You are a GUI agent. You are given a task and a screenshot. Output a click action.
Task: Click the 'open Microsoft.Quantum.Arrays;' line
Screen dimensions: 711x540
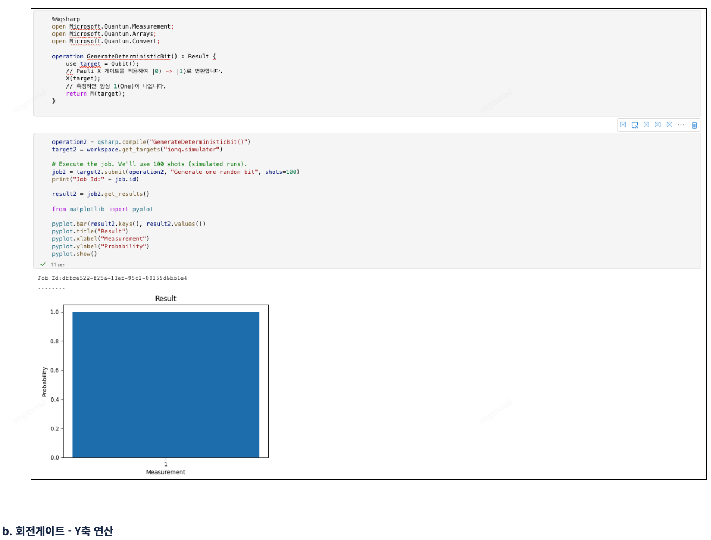pos(104,34)
